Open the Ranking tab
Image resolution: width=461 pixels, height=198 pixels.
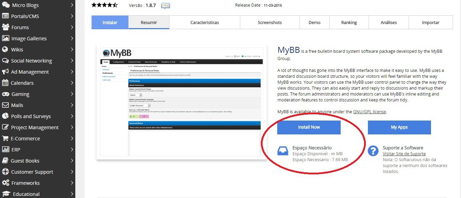(x=349, y=22)
